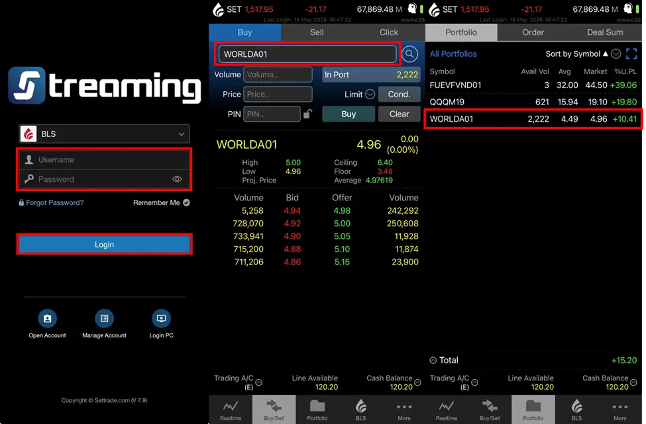646x424 pixels.
Task: Select offer price 5.00
Action: tap(342, 224)
